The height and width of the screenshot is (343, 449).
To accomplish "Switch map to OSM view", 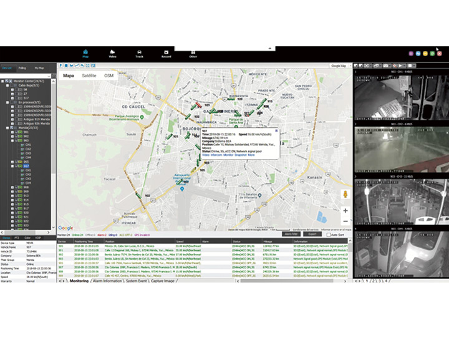I will click(109, 75).
